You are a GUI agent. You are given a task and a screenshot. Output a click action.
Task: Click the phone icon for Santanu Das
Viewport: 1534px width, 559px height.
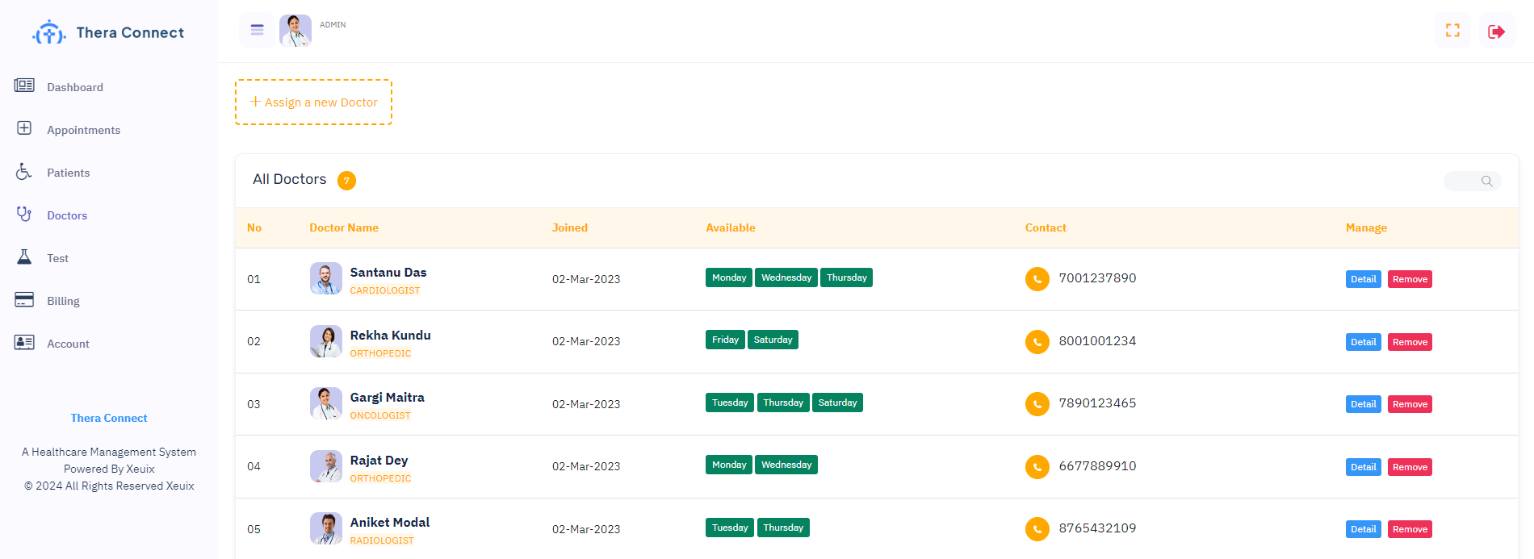pos(1037,279)
